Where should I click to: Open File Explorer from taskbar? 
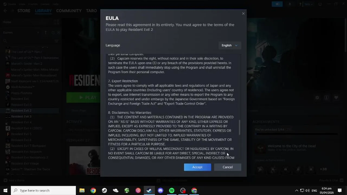point(82,190)
